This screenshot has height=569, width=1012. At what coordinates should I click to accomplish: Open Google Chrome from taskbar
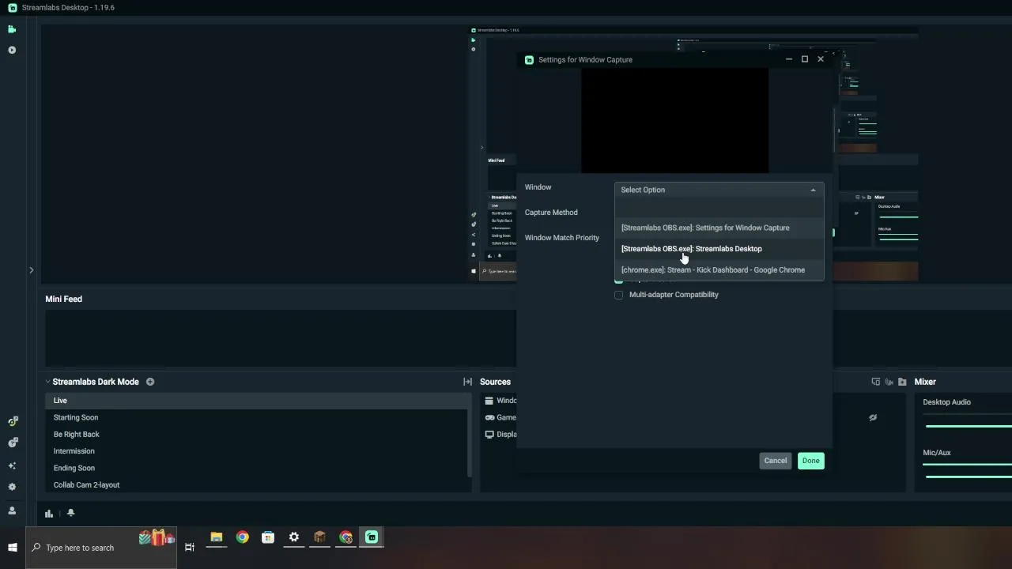point(242,537)
